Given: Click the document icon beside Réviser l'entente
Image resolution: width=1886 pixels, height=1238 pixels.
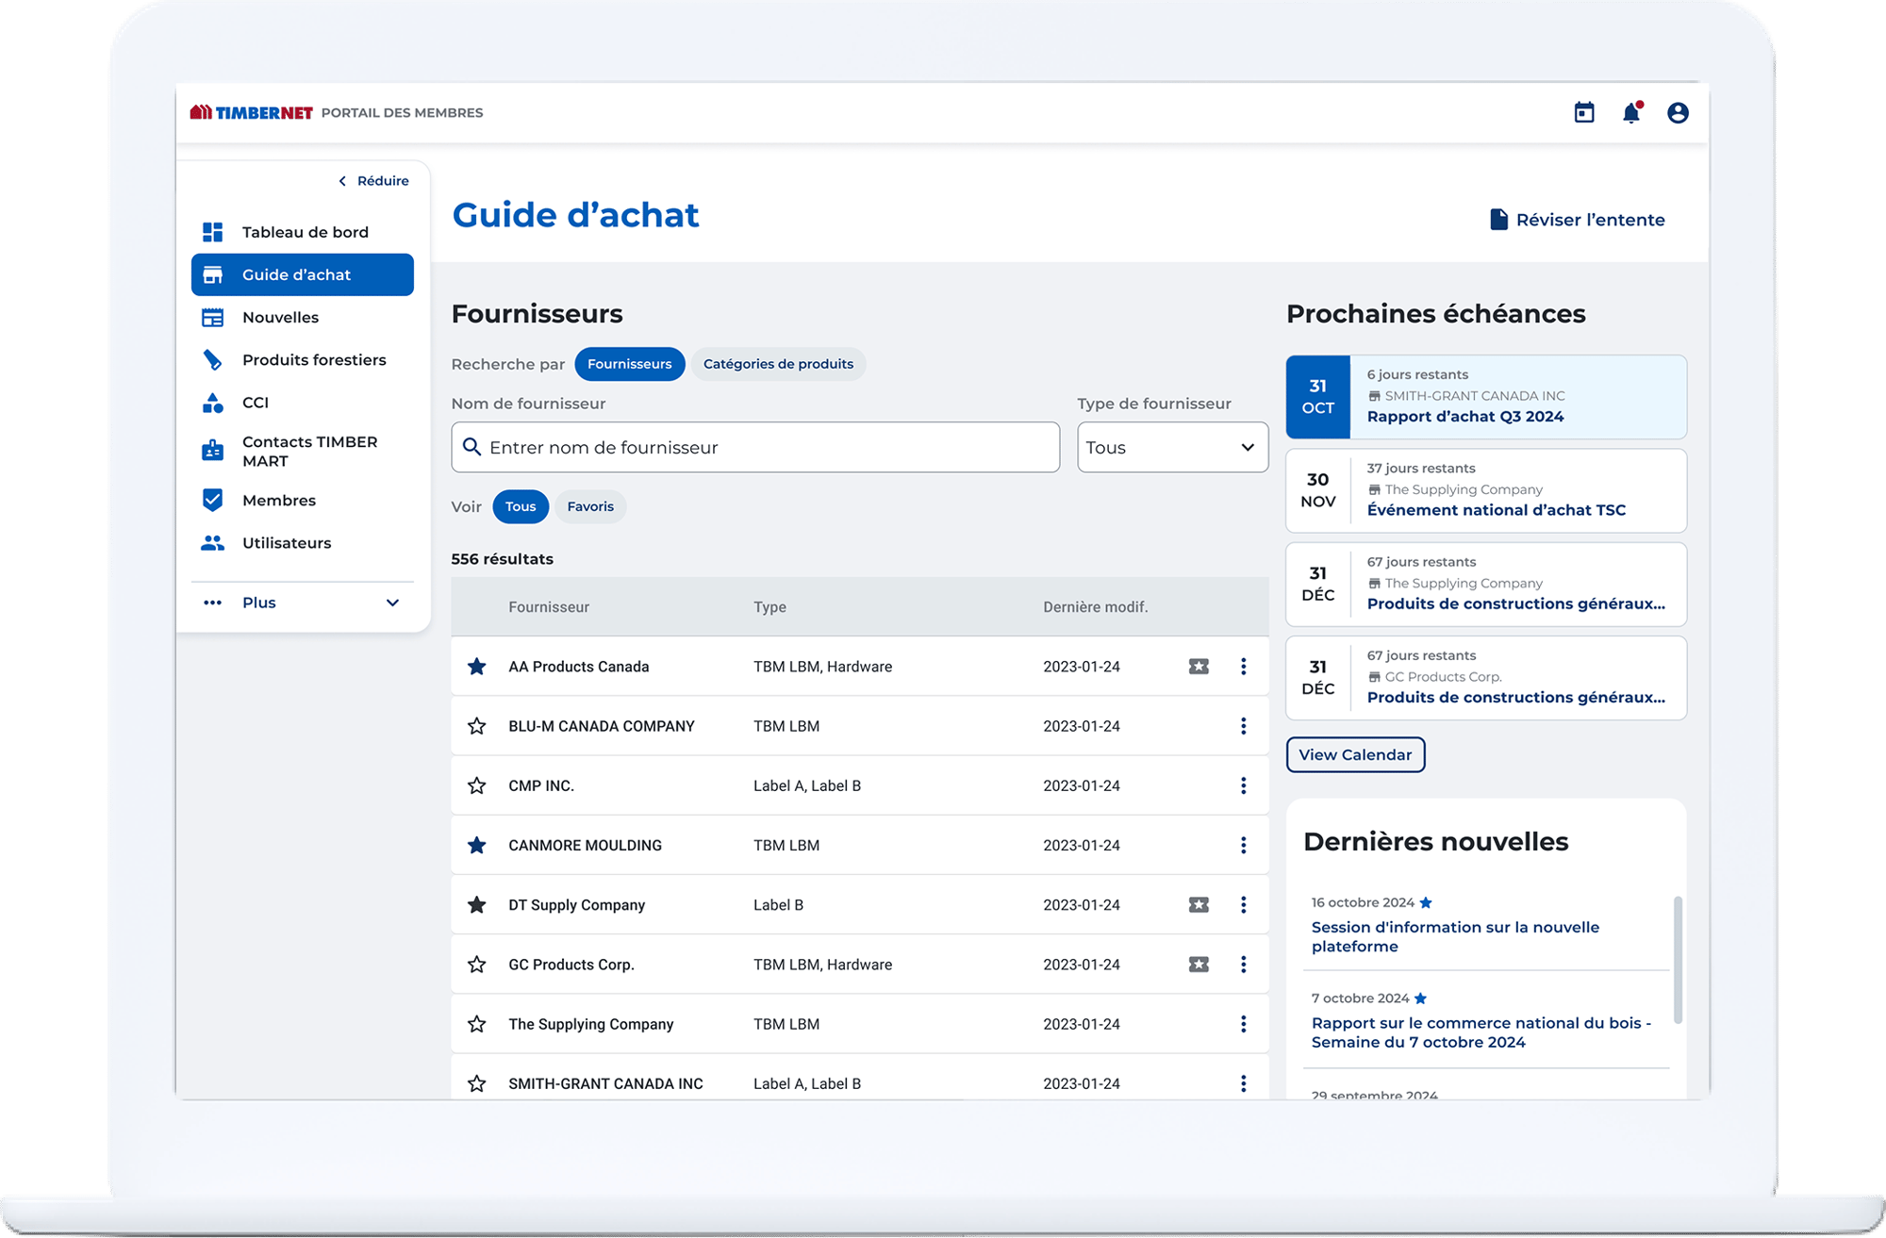Looking at the screenshot, I should [x=1498, y=220].
